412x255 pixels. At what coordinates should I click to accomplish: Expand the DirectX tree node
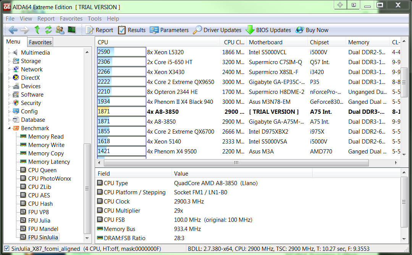(10, 78)
